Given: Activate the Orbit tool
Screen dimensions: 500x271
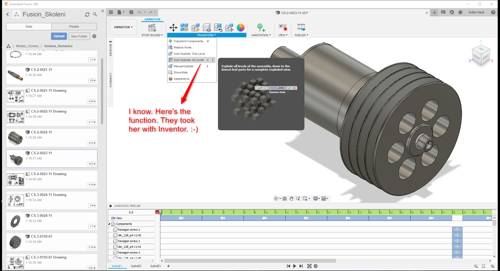Looking at the screenshot, I should click(276, 198).
